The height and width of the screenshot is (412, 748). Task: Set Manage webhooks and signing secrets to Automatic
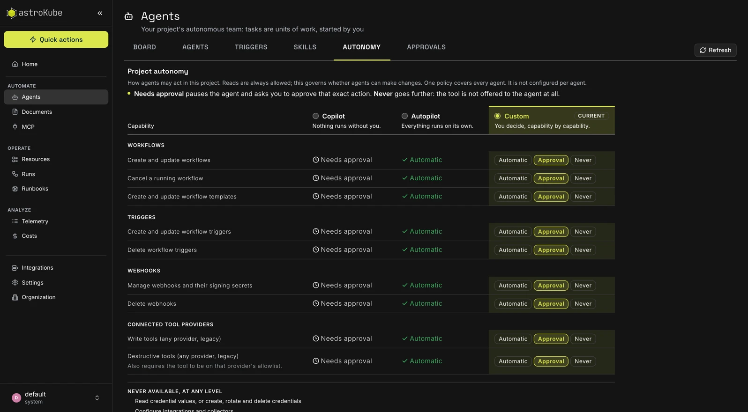tap(513, 286)
